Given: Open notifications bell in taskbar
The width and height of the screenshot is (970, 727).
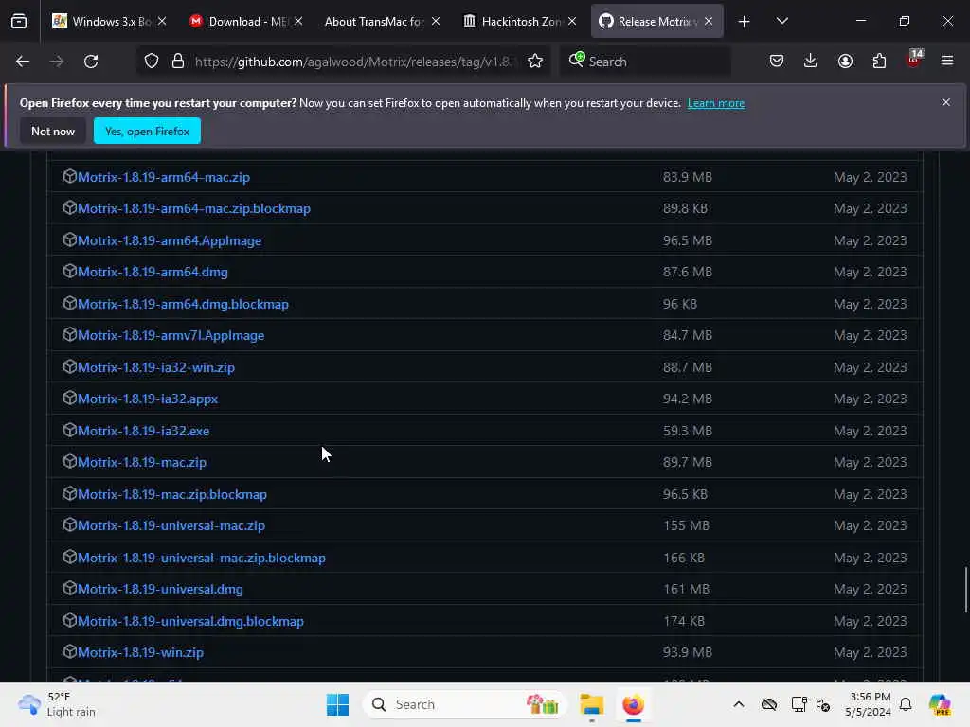Looking at the screenshot, I should click(906, 704).
